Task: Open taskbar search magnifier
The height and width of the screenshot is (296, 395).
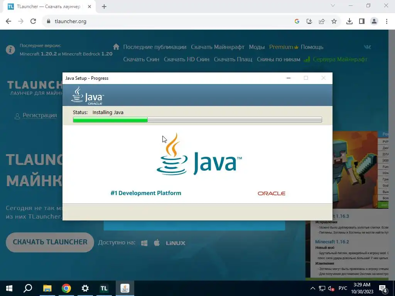Action: 28,288
